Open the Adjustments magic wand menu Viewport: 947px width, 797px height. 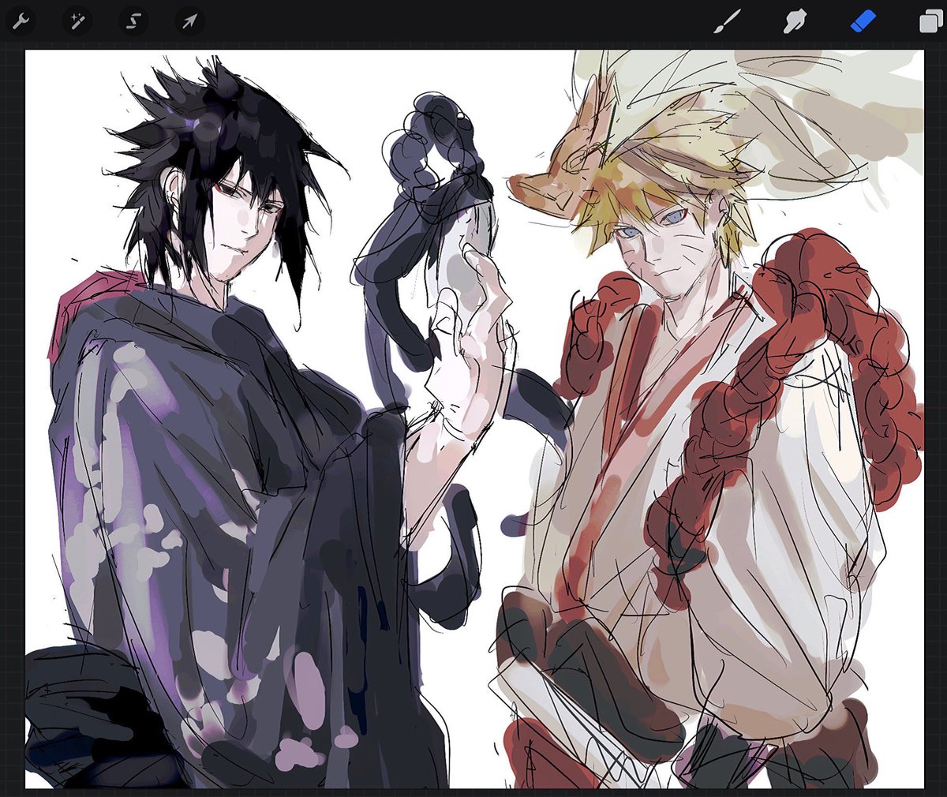coord(77,21)
